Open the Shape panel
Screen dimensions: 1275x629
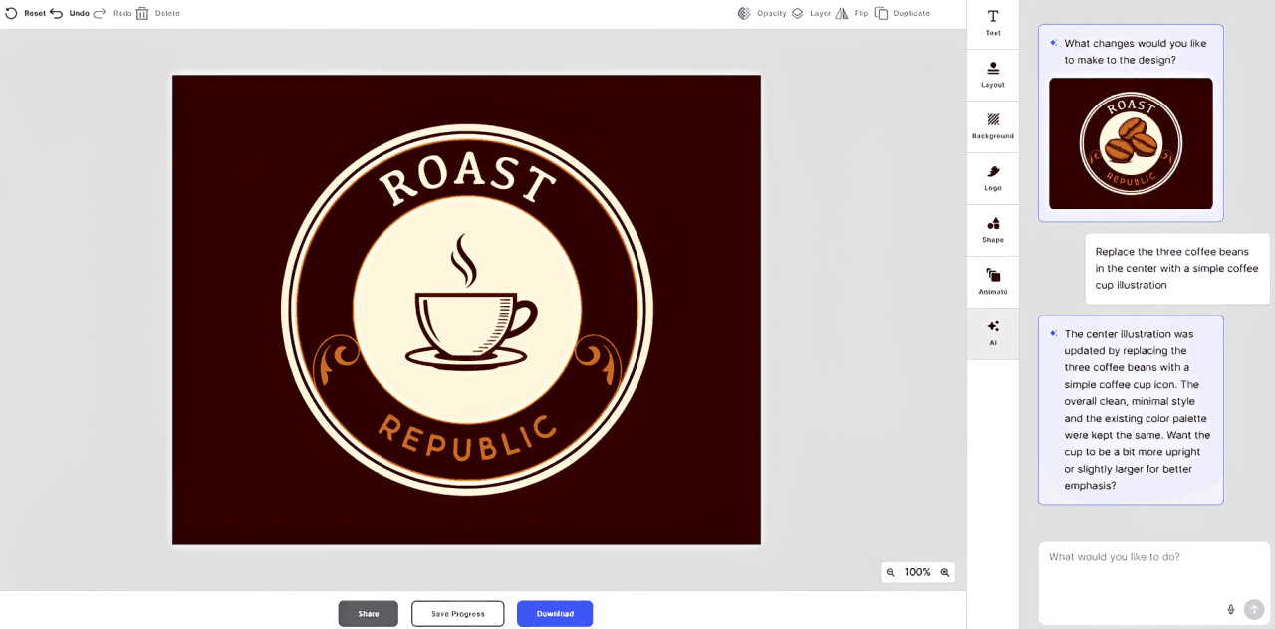point(993,230)
